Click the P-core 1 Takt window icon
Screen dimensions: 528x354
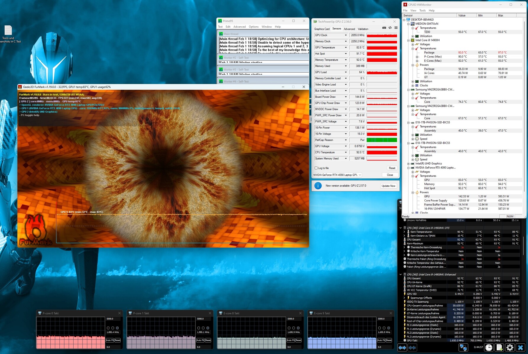(x=130, y=313)
